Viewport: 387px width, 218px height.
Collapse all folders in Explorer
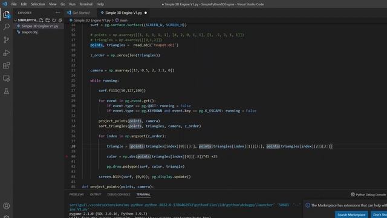[60, 20]
